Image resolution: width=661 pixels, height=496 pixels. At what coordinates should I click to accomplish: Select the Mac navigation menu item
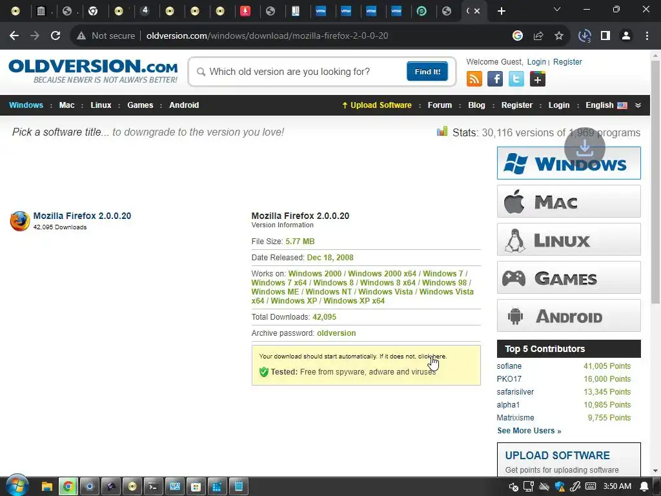66,105
